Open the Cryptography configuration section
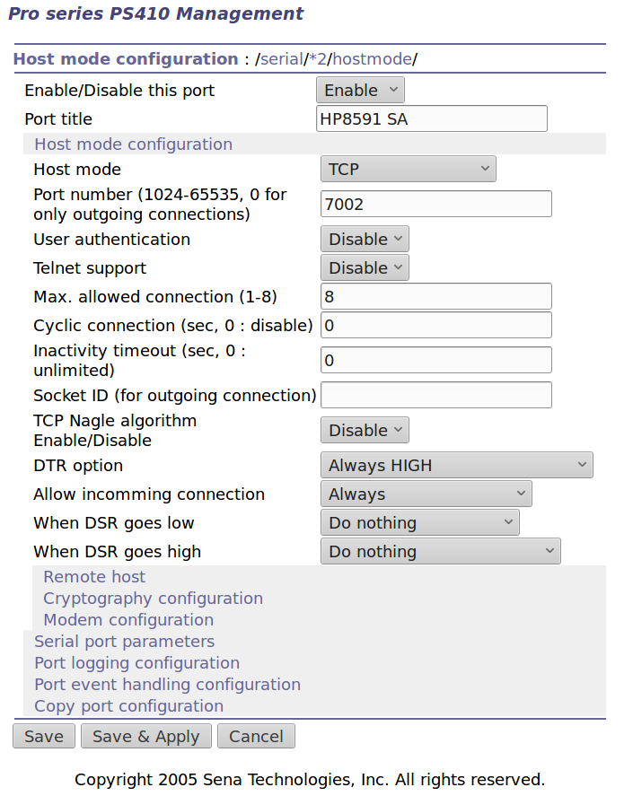This screenshot has height=796, width=624. pyautogui.click(x=153, y=599)
